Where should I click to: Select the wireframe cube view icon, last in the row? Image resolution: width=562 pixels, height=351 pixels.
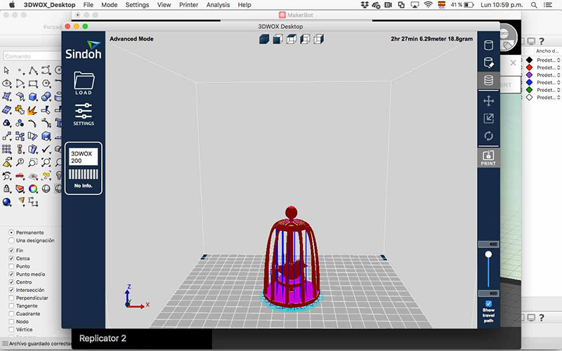click(319, 39)
